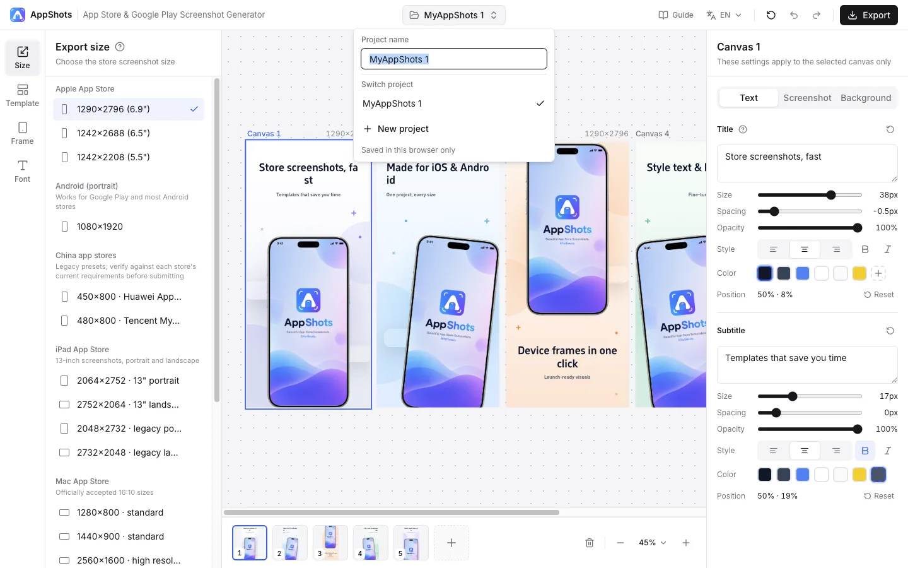Select the 1290×2796 (6.9") size

click(129, 109)
